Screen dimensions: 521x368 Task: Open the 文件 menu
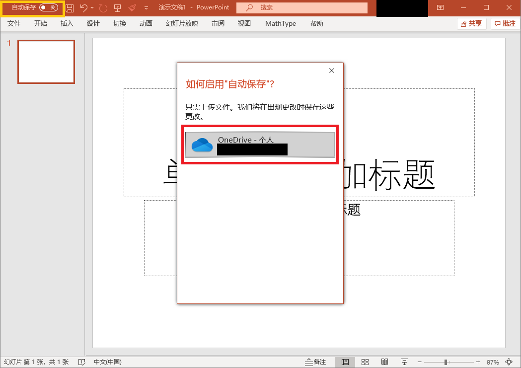tap(14, 23)
